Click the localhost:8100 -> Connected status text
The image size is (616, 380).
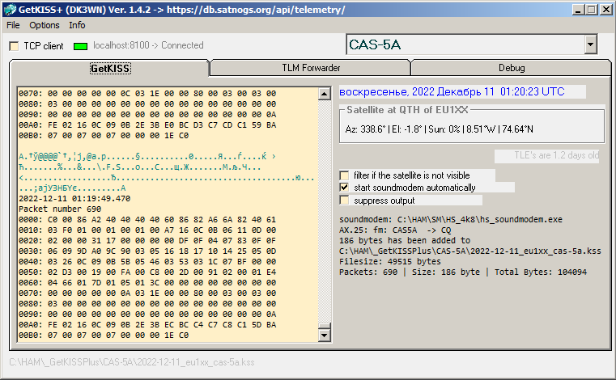148,45
